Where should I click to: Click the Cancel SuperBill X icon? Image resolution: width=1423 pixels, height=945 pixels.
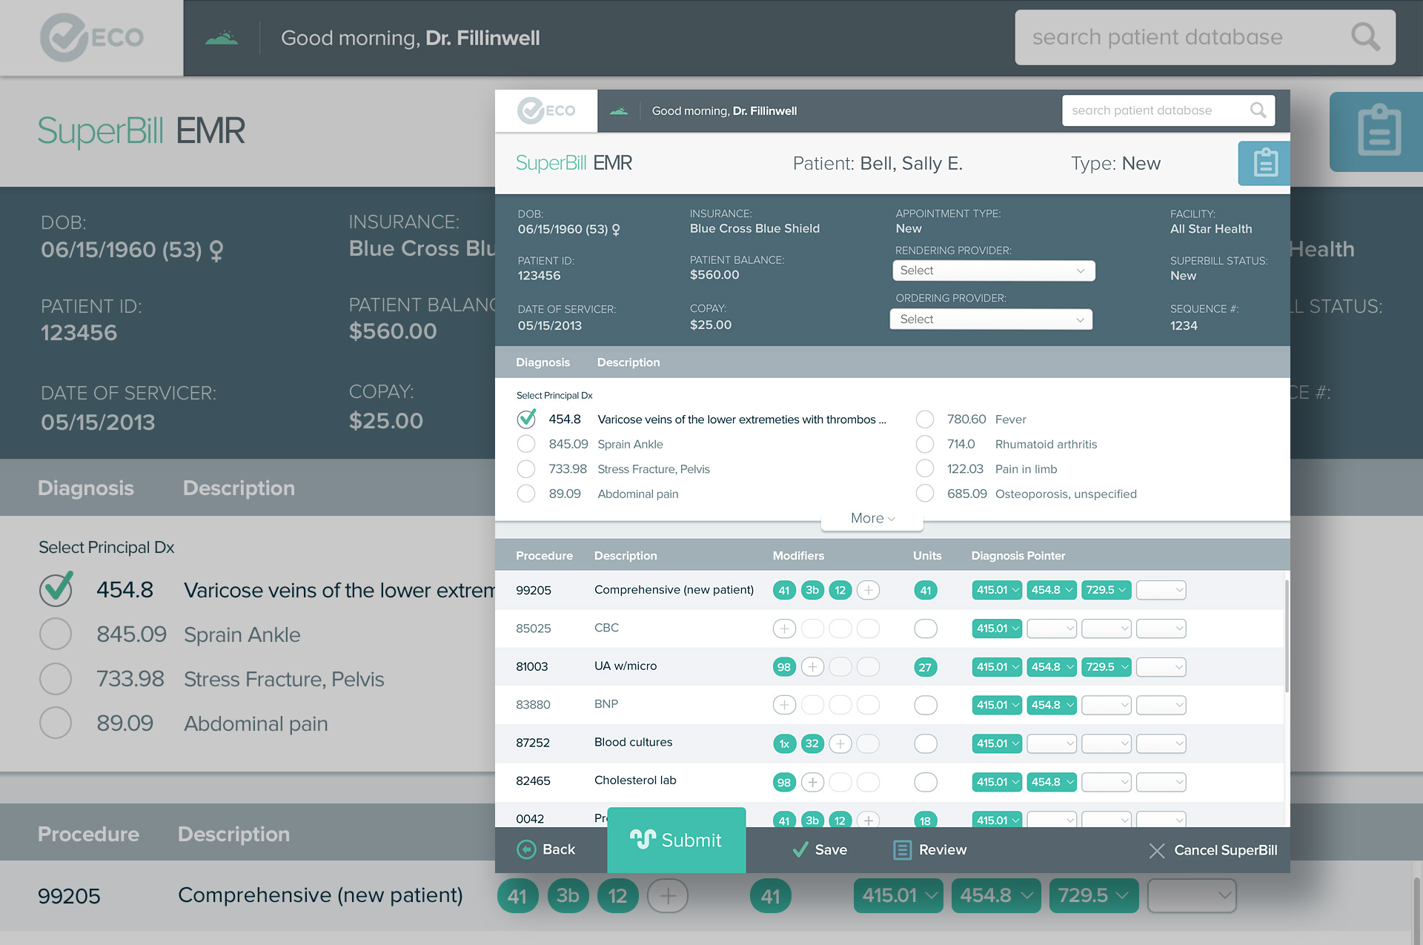click(1156, 850)
